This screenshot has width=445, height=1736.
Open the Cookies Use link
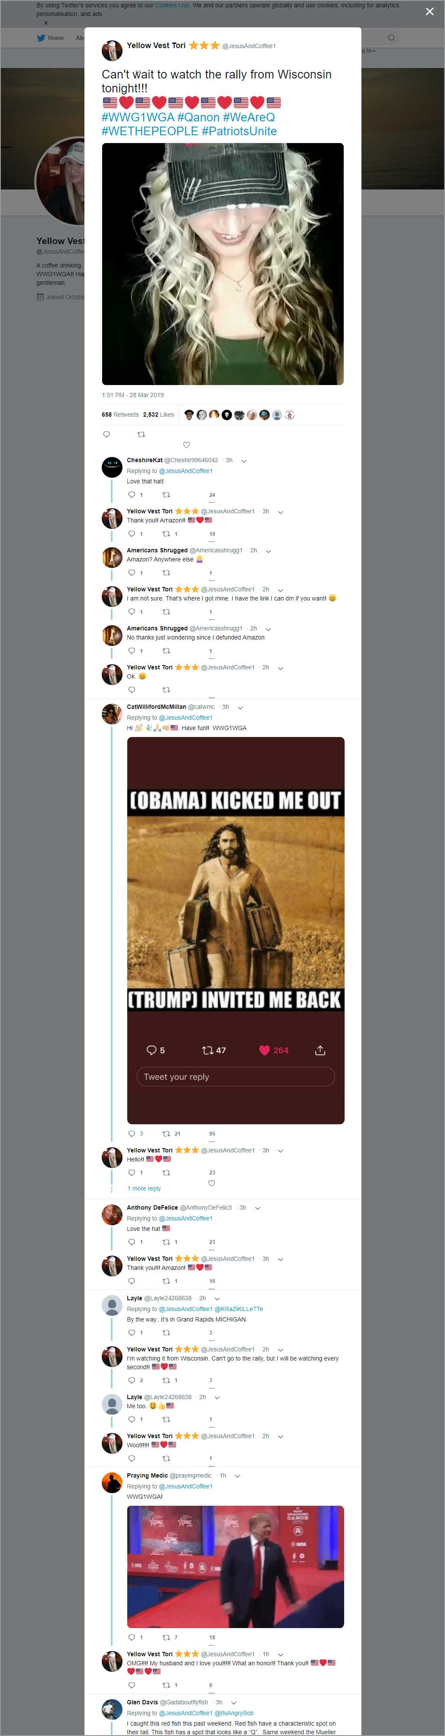click(172, 5)
